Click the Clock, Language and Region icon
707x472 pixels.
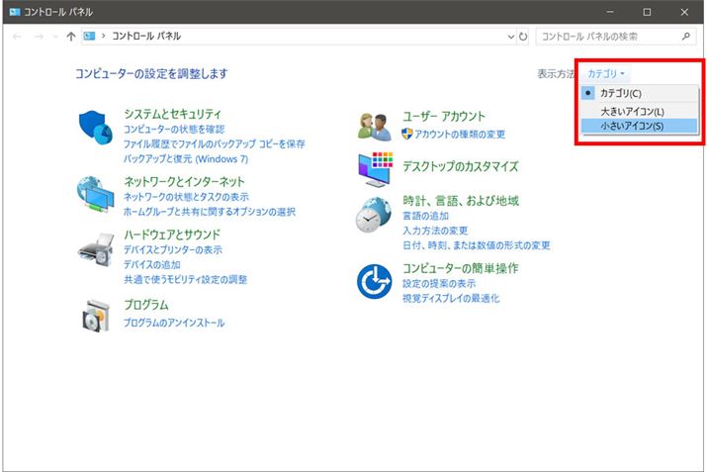coord(376,216)
